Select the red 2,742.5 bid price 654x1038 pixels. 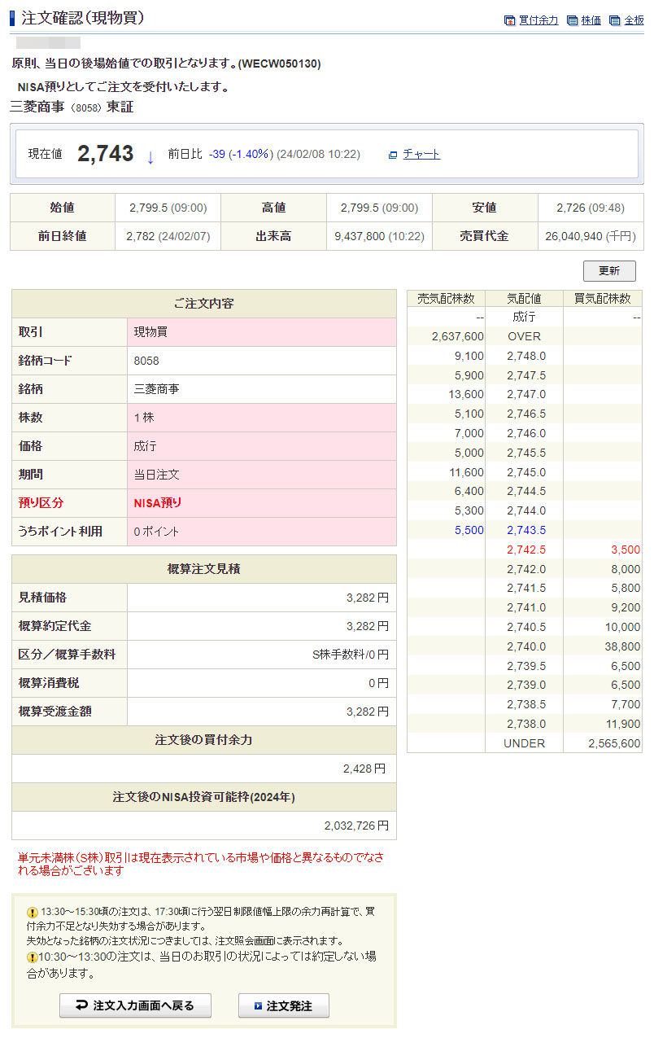coord(525,550)
